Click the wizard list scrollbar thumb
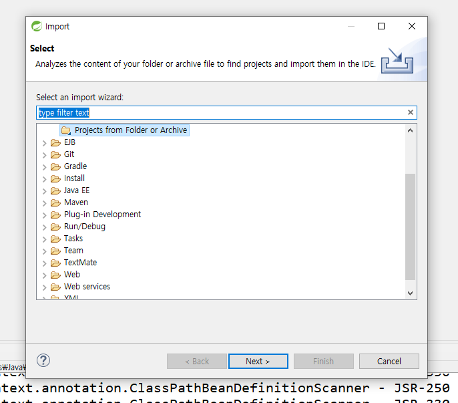This screenshot has height=403, width=458. pos(410,227)
